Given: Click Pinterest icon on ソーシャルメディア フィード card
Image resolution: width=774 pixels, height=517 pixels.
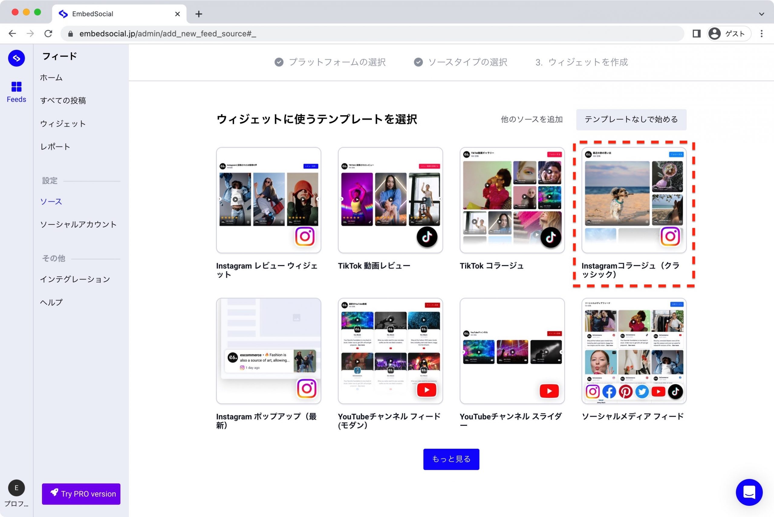Looking at the screenshot, I should click(626, 392).
